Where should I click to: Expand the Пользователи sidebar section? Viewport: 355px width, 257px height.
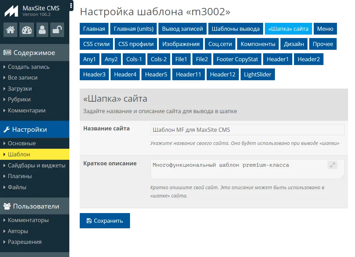click(x=34, y=206)
